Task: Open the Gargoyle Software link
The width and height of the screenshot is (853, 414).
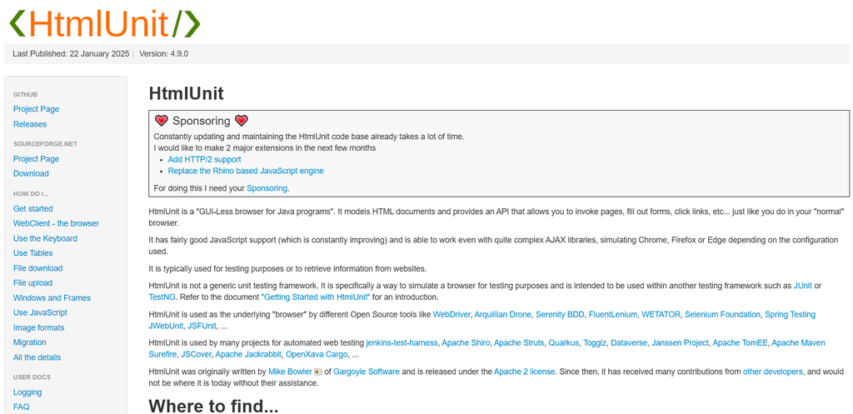Action: (x=367, y=372)
